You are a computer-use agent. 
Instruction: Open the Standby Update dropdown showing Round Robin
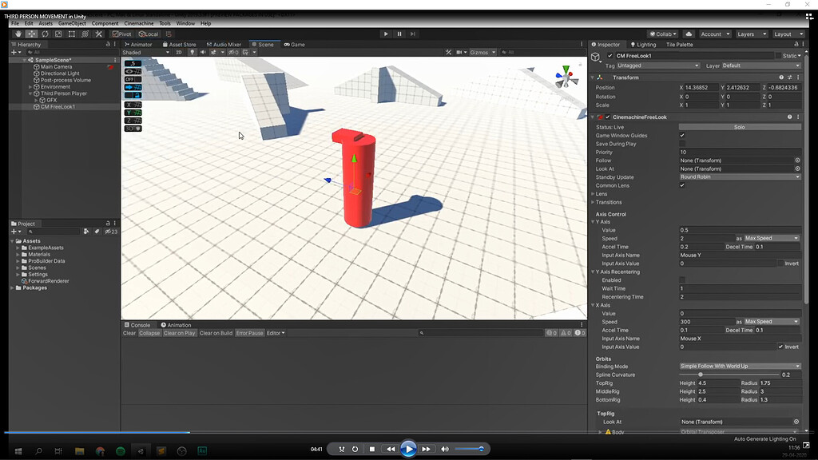[x=739, y=176]
